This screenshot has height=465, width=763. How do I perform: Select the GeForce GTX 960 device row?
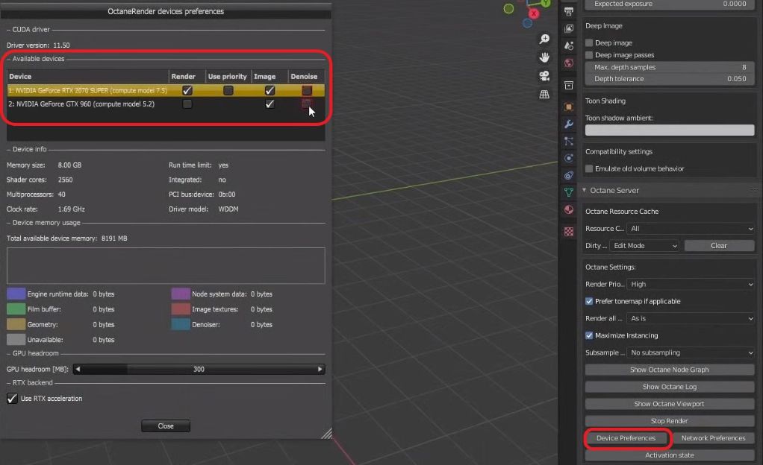pos(82,104)
